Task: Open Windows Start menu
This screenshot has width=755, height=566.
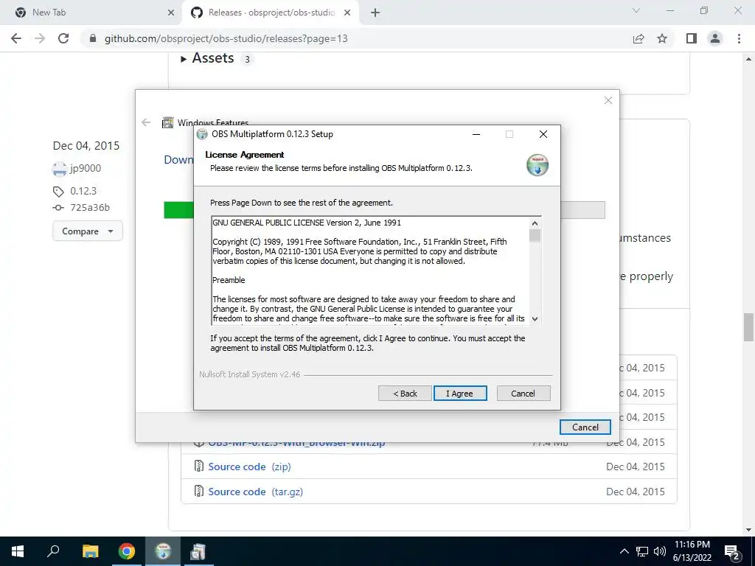Action: click(18, 551)
